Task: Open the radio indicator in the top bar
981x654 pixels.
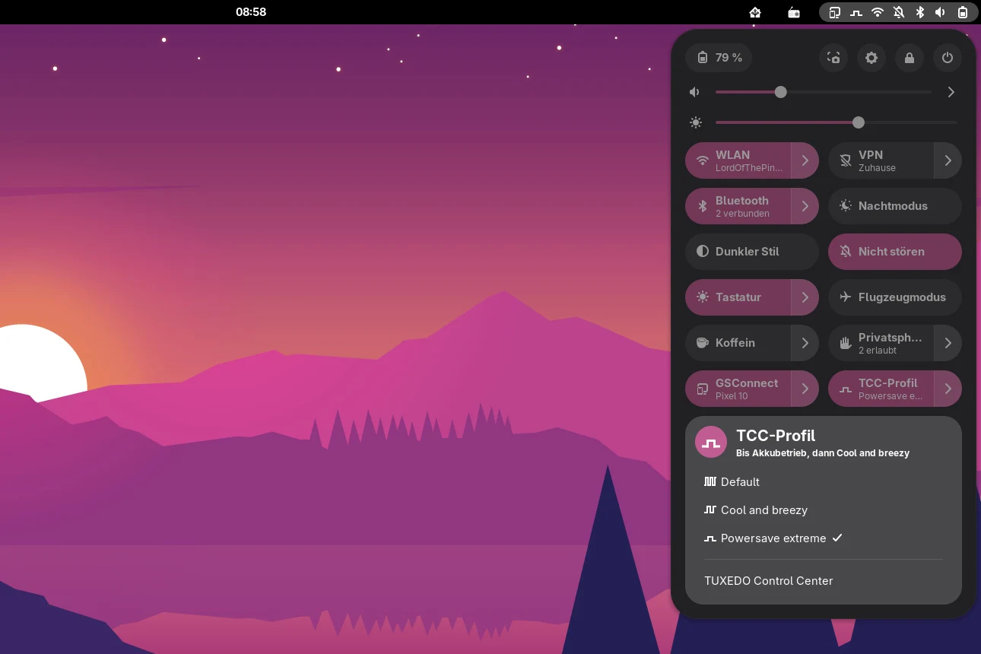Action: (794, 12)
